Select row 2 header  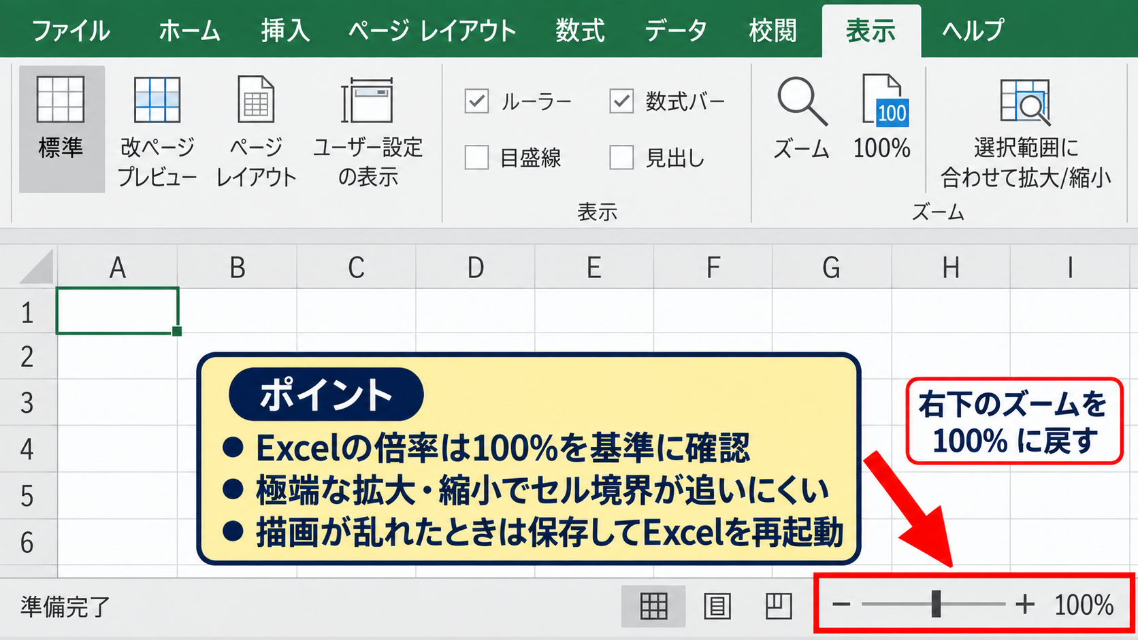point(27,357)
